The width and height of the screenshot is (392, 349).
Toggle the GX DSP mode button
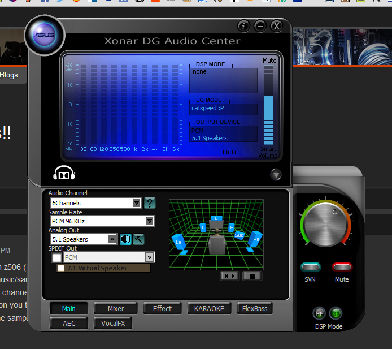(336, 313)
